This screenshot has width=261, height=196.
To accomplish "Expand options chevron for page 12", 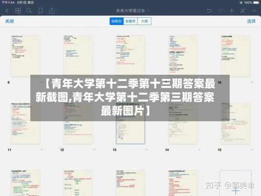I will (94, 149).
